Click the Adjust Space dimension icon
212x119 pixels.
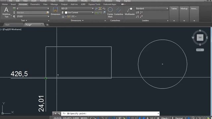pos(100,9)
